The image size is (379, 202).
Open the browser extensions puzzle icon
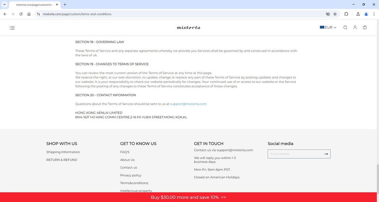346,14
